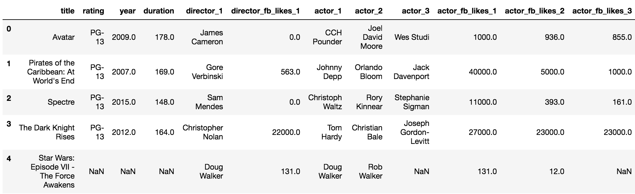The width and height of the screenshot is (635, 194).
Task: Select the actor_fb_likes_3 column header
Action: tap(602, 11)
